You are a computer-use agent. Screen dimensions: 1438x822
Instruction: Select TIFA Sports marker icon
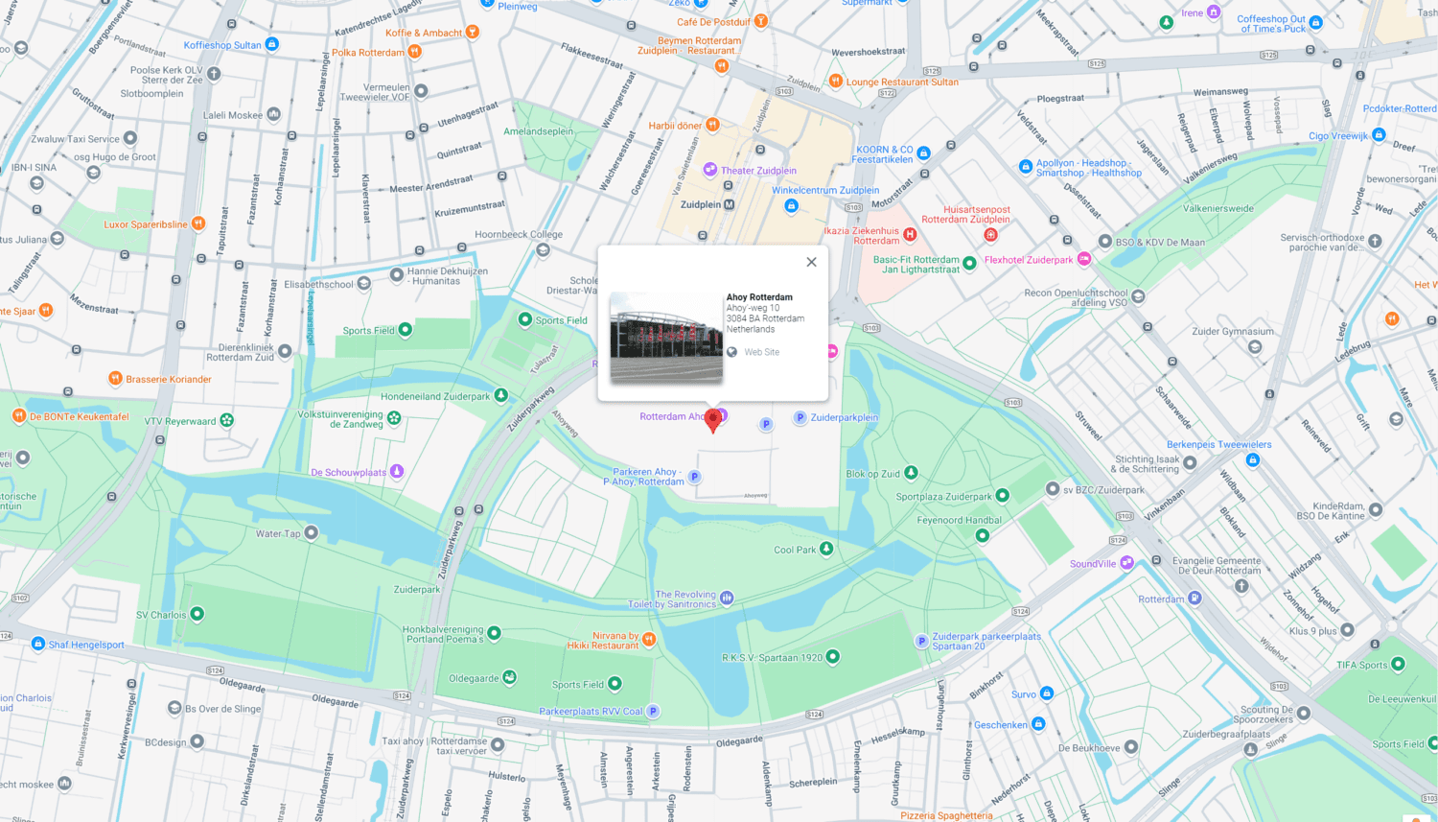tap(1398, 664)
